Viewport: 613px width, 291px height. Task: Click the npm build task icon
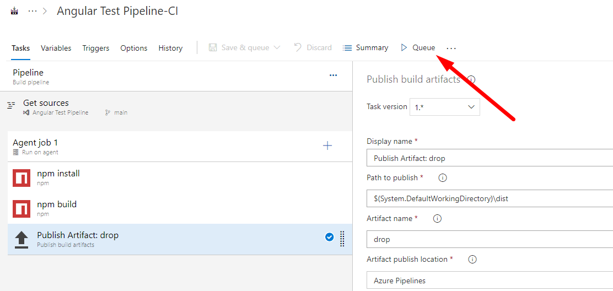(21, 208)
